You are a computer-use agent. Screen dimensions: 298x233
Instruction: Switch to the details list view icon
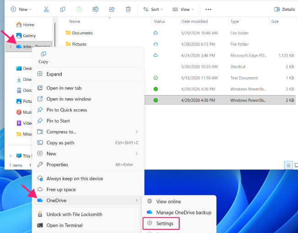[288, 165]
